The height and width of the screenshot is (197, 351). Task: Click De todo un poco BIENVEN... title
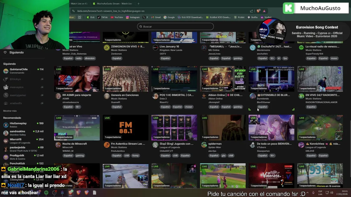(274, 144)
